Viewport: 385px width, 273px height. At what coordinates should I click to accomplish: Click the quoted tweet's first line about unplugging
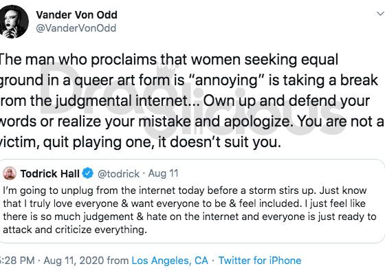point(185,190)
